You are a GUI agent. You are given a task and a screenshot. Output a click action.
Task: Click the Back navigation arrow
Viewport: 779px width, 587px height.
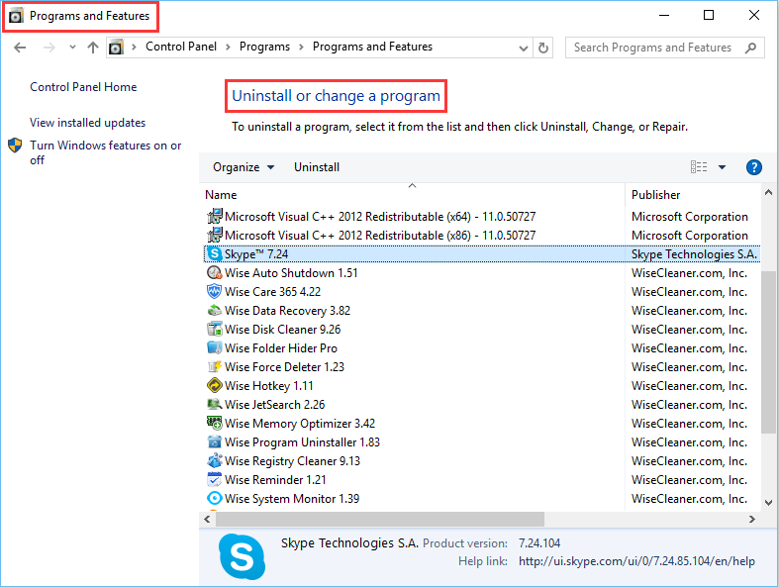(x=20, y=48)
